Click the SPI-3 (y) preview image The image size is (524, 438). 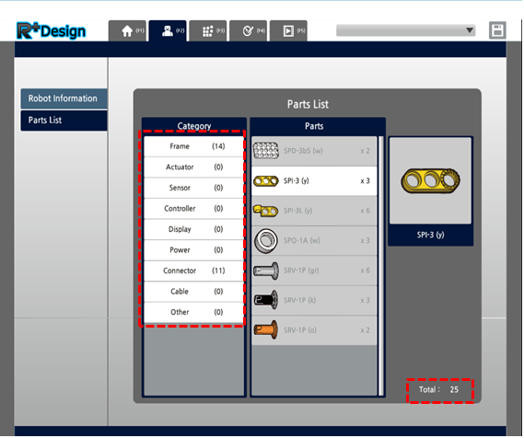[x=430, y=180]
